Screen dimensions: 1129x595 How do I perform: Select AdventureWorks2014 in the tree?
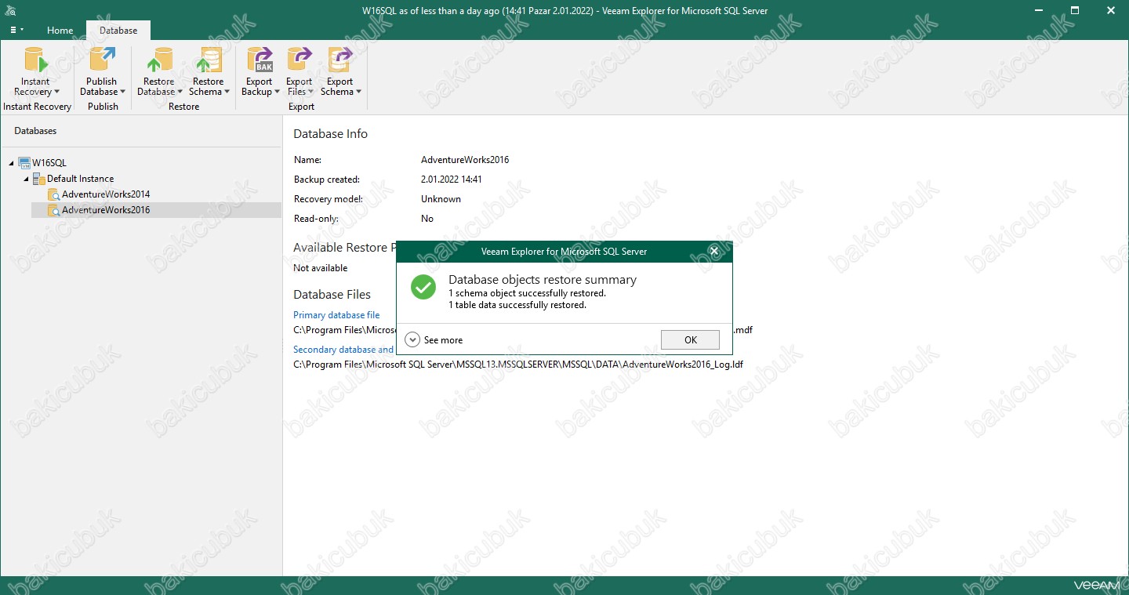coord(106,194)
